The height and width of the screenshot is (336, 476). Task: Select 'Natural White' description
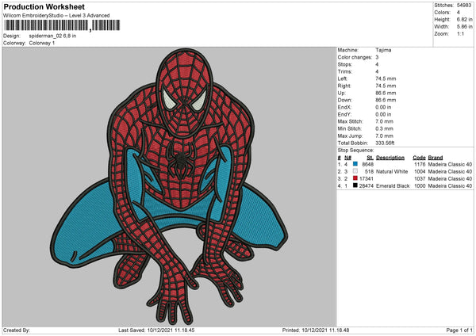[x=392, y=172]
